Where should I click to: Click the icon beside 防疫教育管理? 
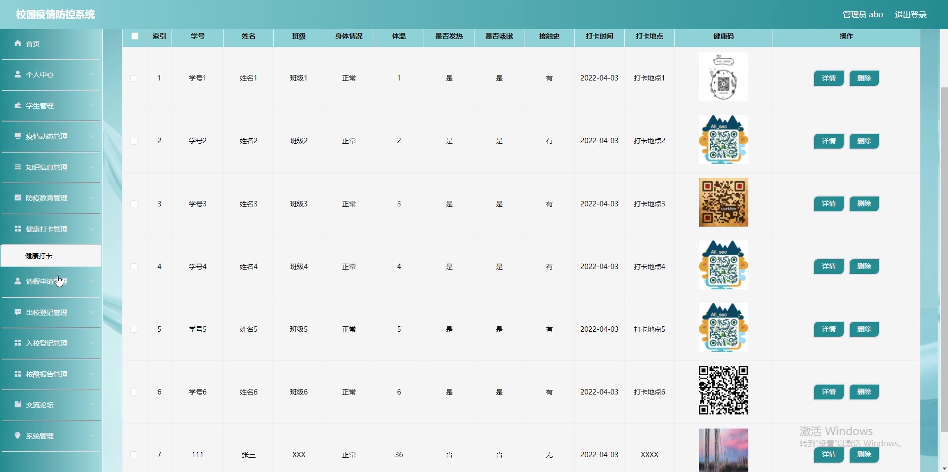[18, 197]
